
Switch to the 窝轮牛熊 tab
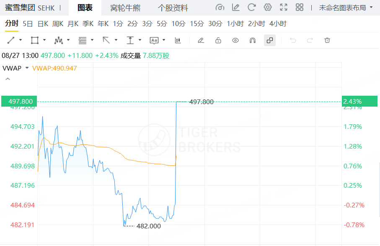tap(125, 8)
